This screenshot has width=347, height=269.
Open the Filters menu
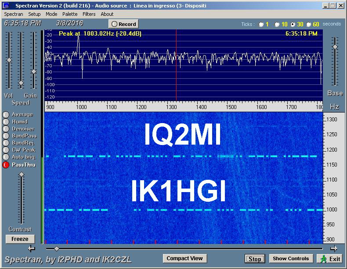89,14
